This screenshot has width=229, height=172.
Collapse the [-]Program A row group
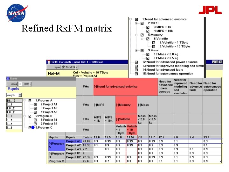pos(57,145)
